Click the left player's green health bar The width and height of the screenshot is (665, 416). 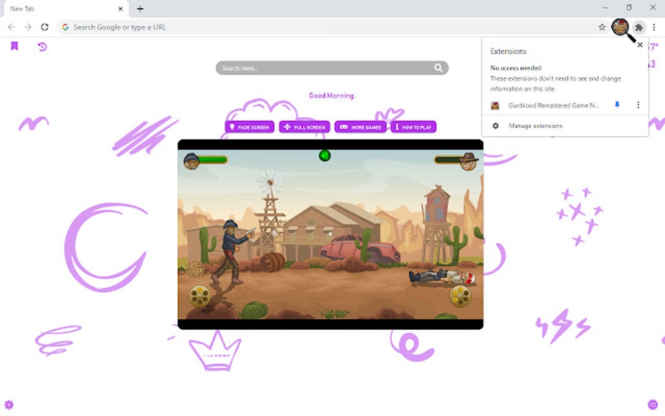(x=213, y=160)
